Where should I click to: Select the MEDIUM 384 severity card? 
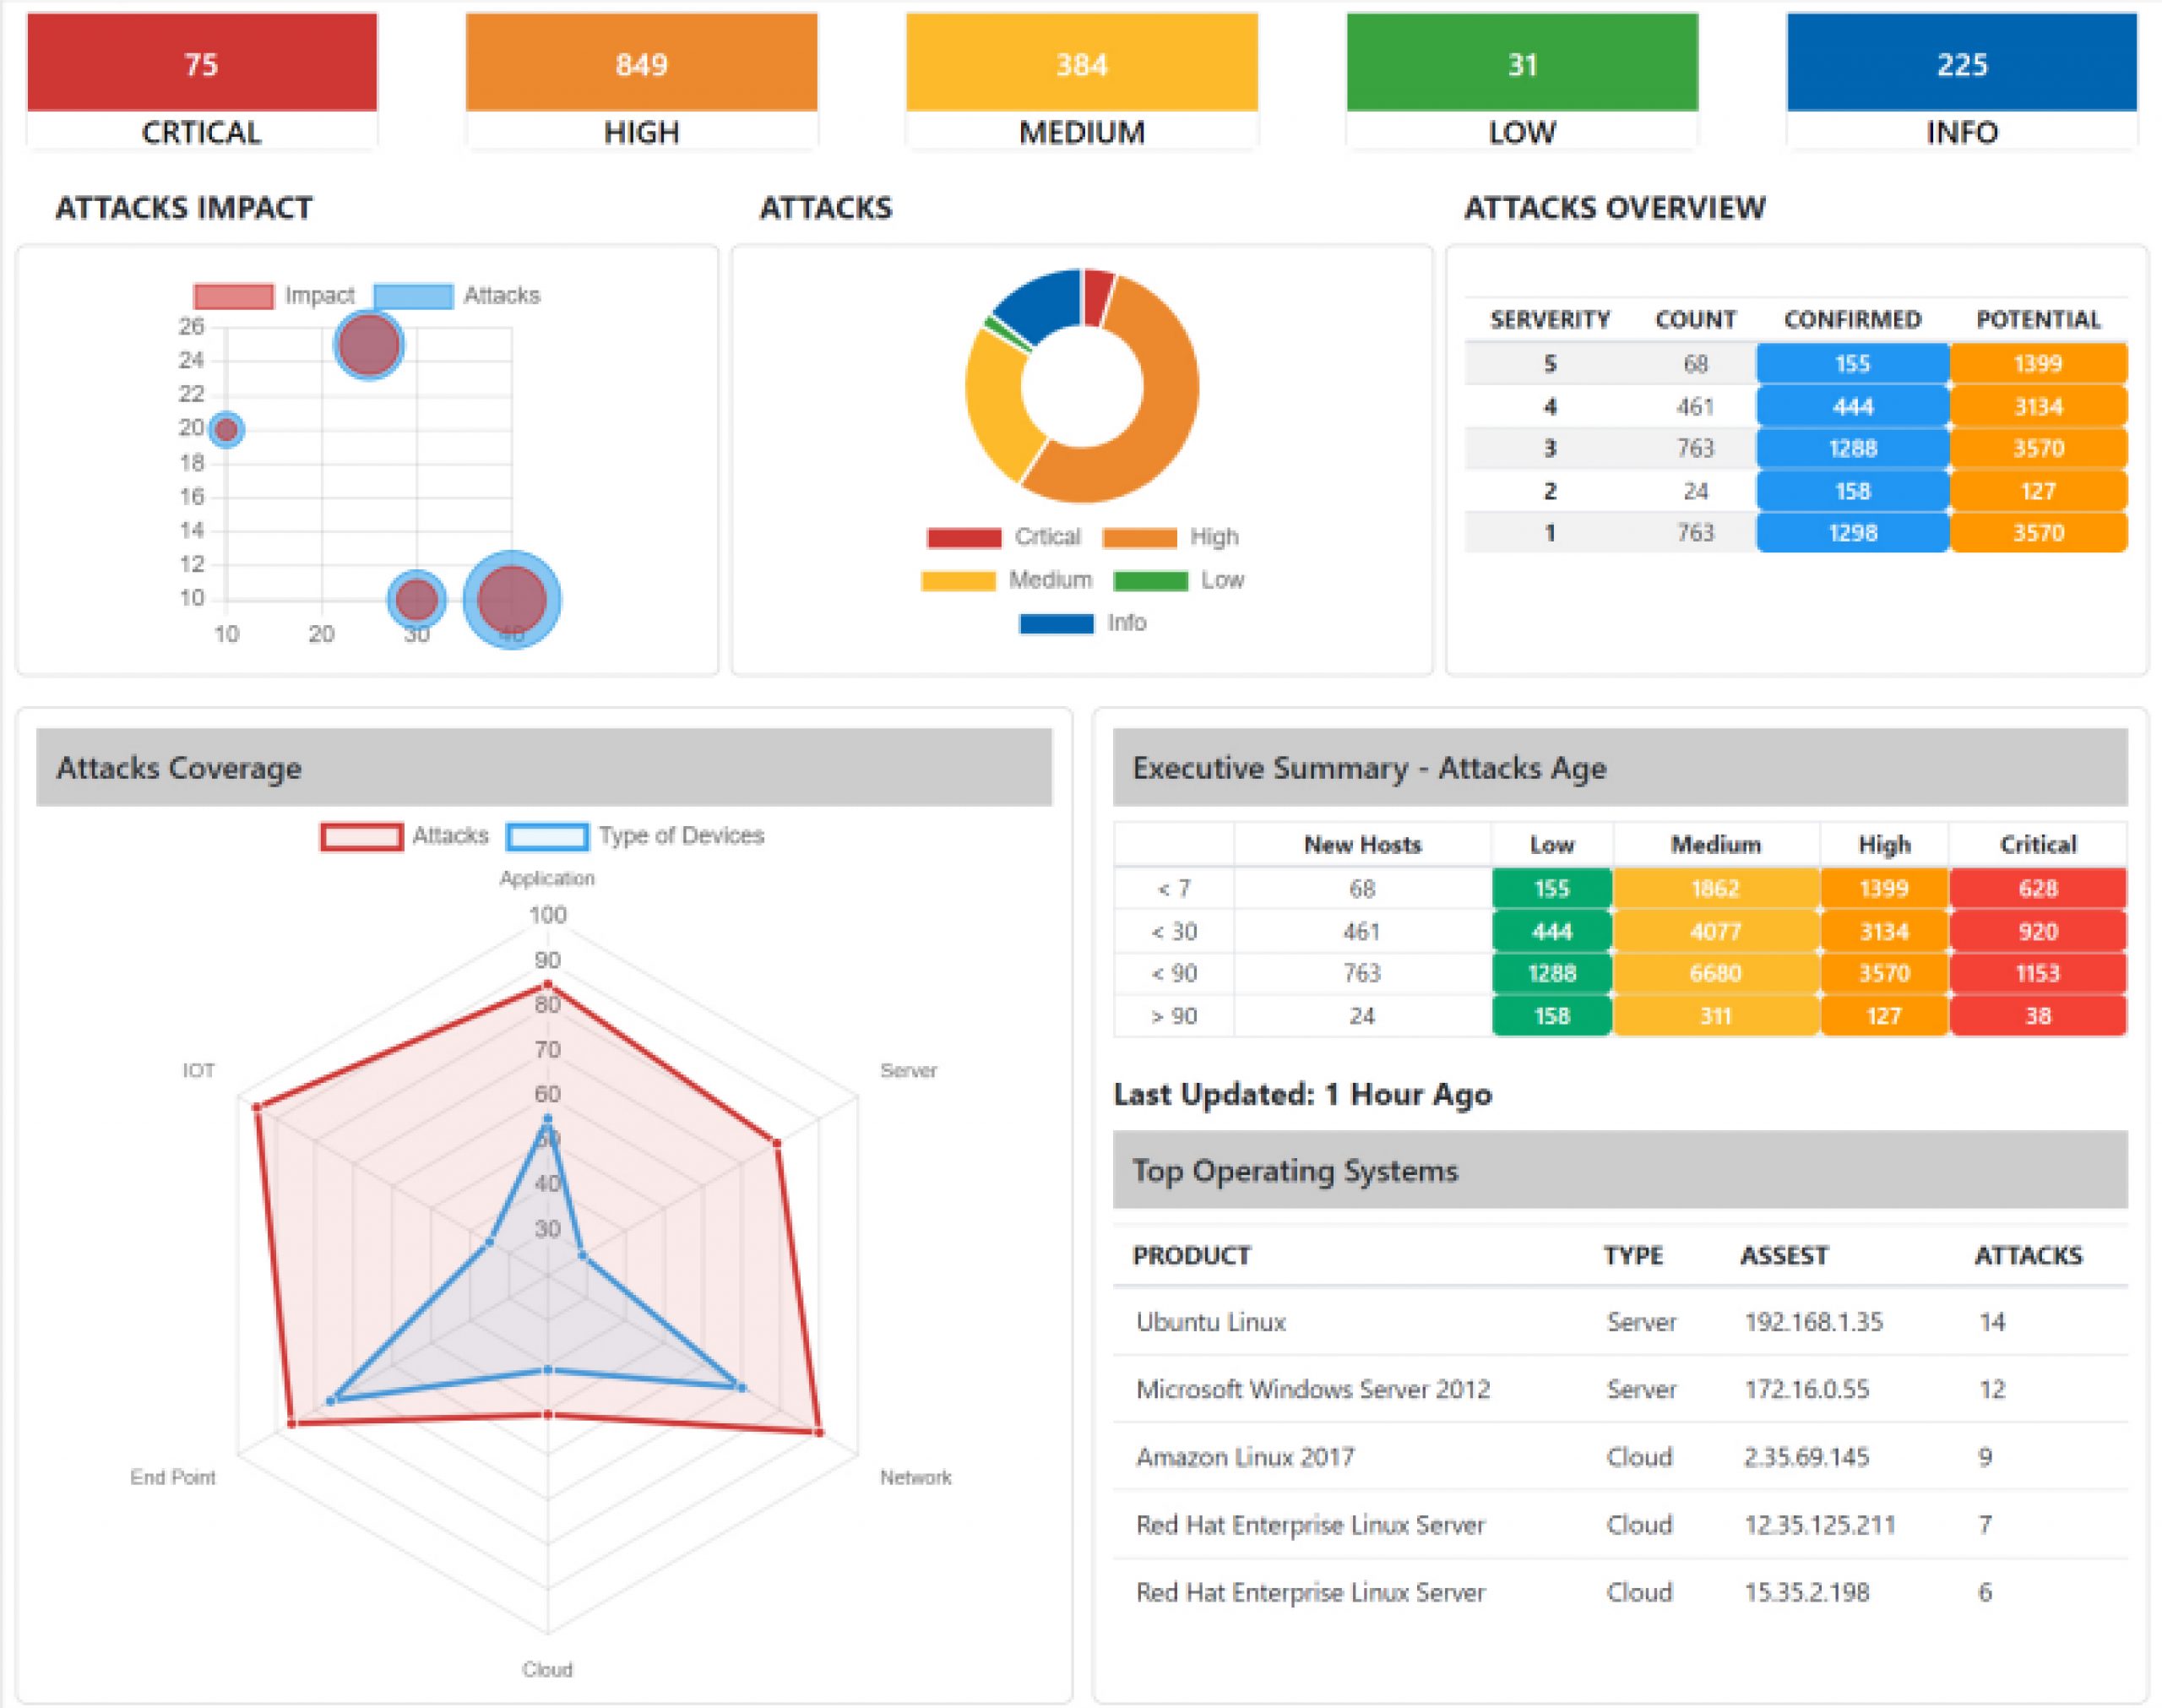point(1082,81)
